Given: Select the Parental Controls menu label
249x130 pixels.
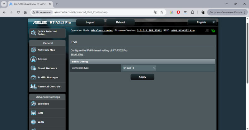Looking at the screenshot, I should pos(49,87).
